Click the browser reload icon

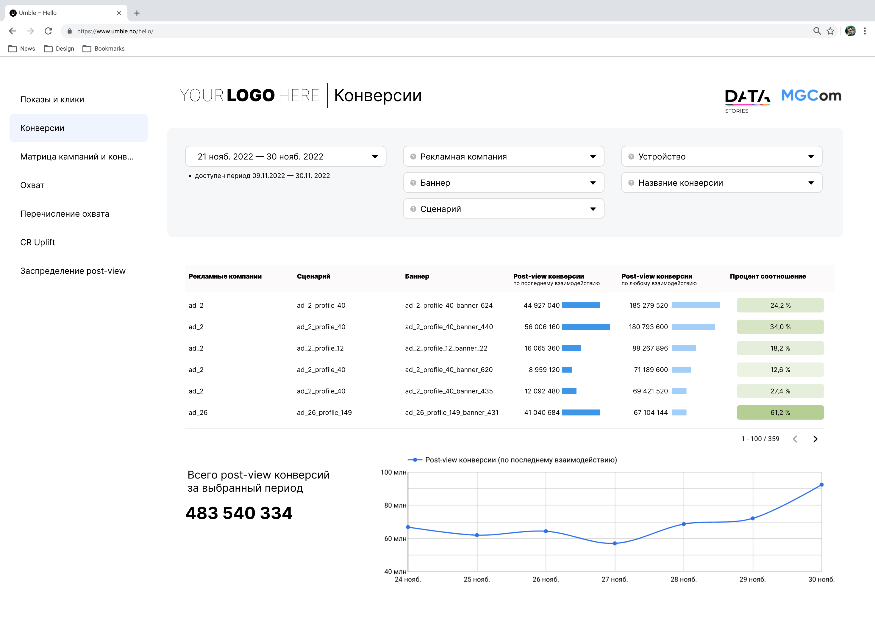[48, 31]
